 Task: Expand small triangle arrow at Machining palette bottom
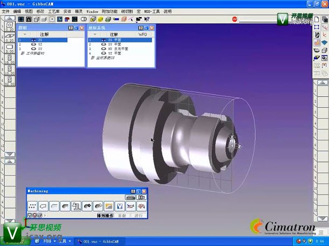(x=45, y=215)
